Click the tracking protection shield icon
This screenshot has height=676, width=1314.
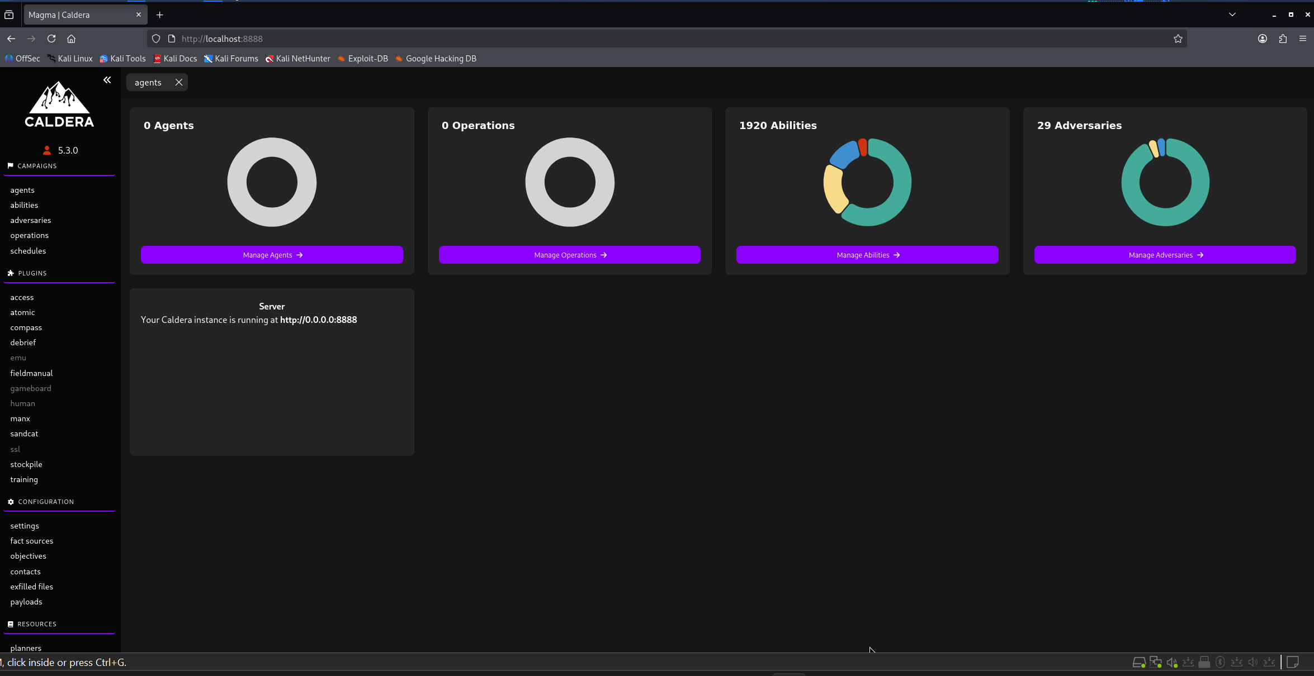pos(156,39)
